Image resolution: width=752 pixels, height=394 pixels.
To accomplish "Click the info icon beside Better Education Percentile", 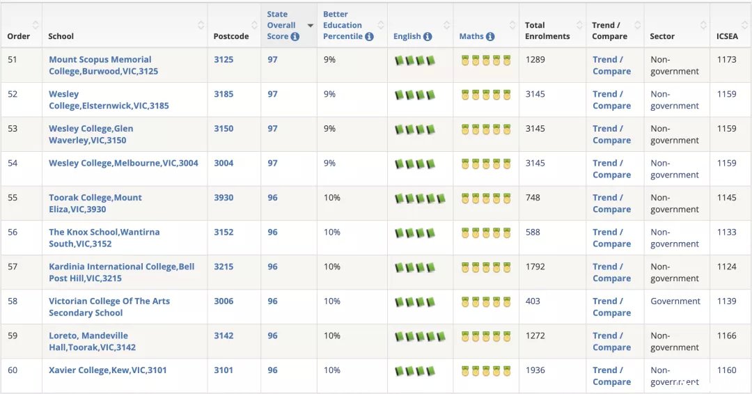I will 369,36.
